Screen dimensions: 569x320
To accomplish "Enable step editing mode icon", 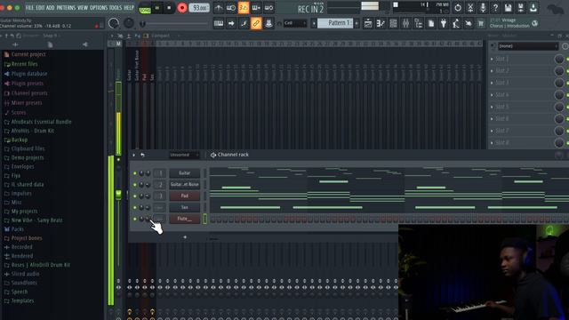I will [244, 24].
